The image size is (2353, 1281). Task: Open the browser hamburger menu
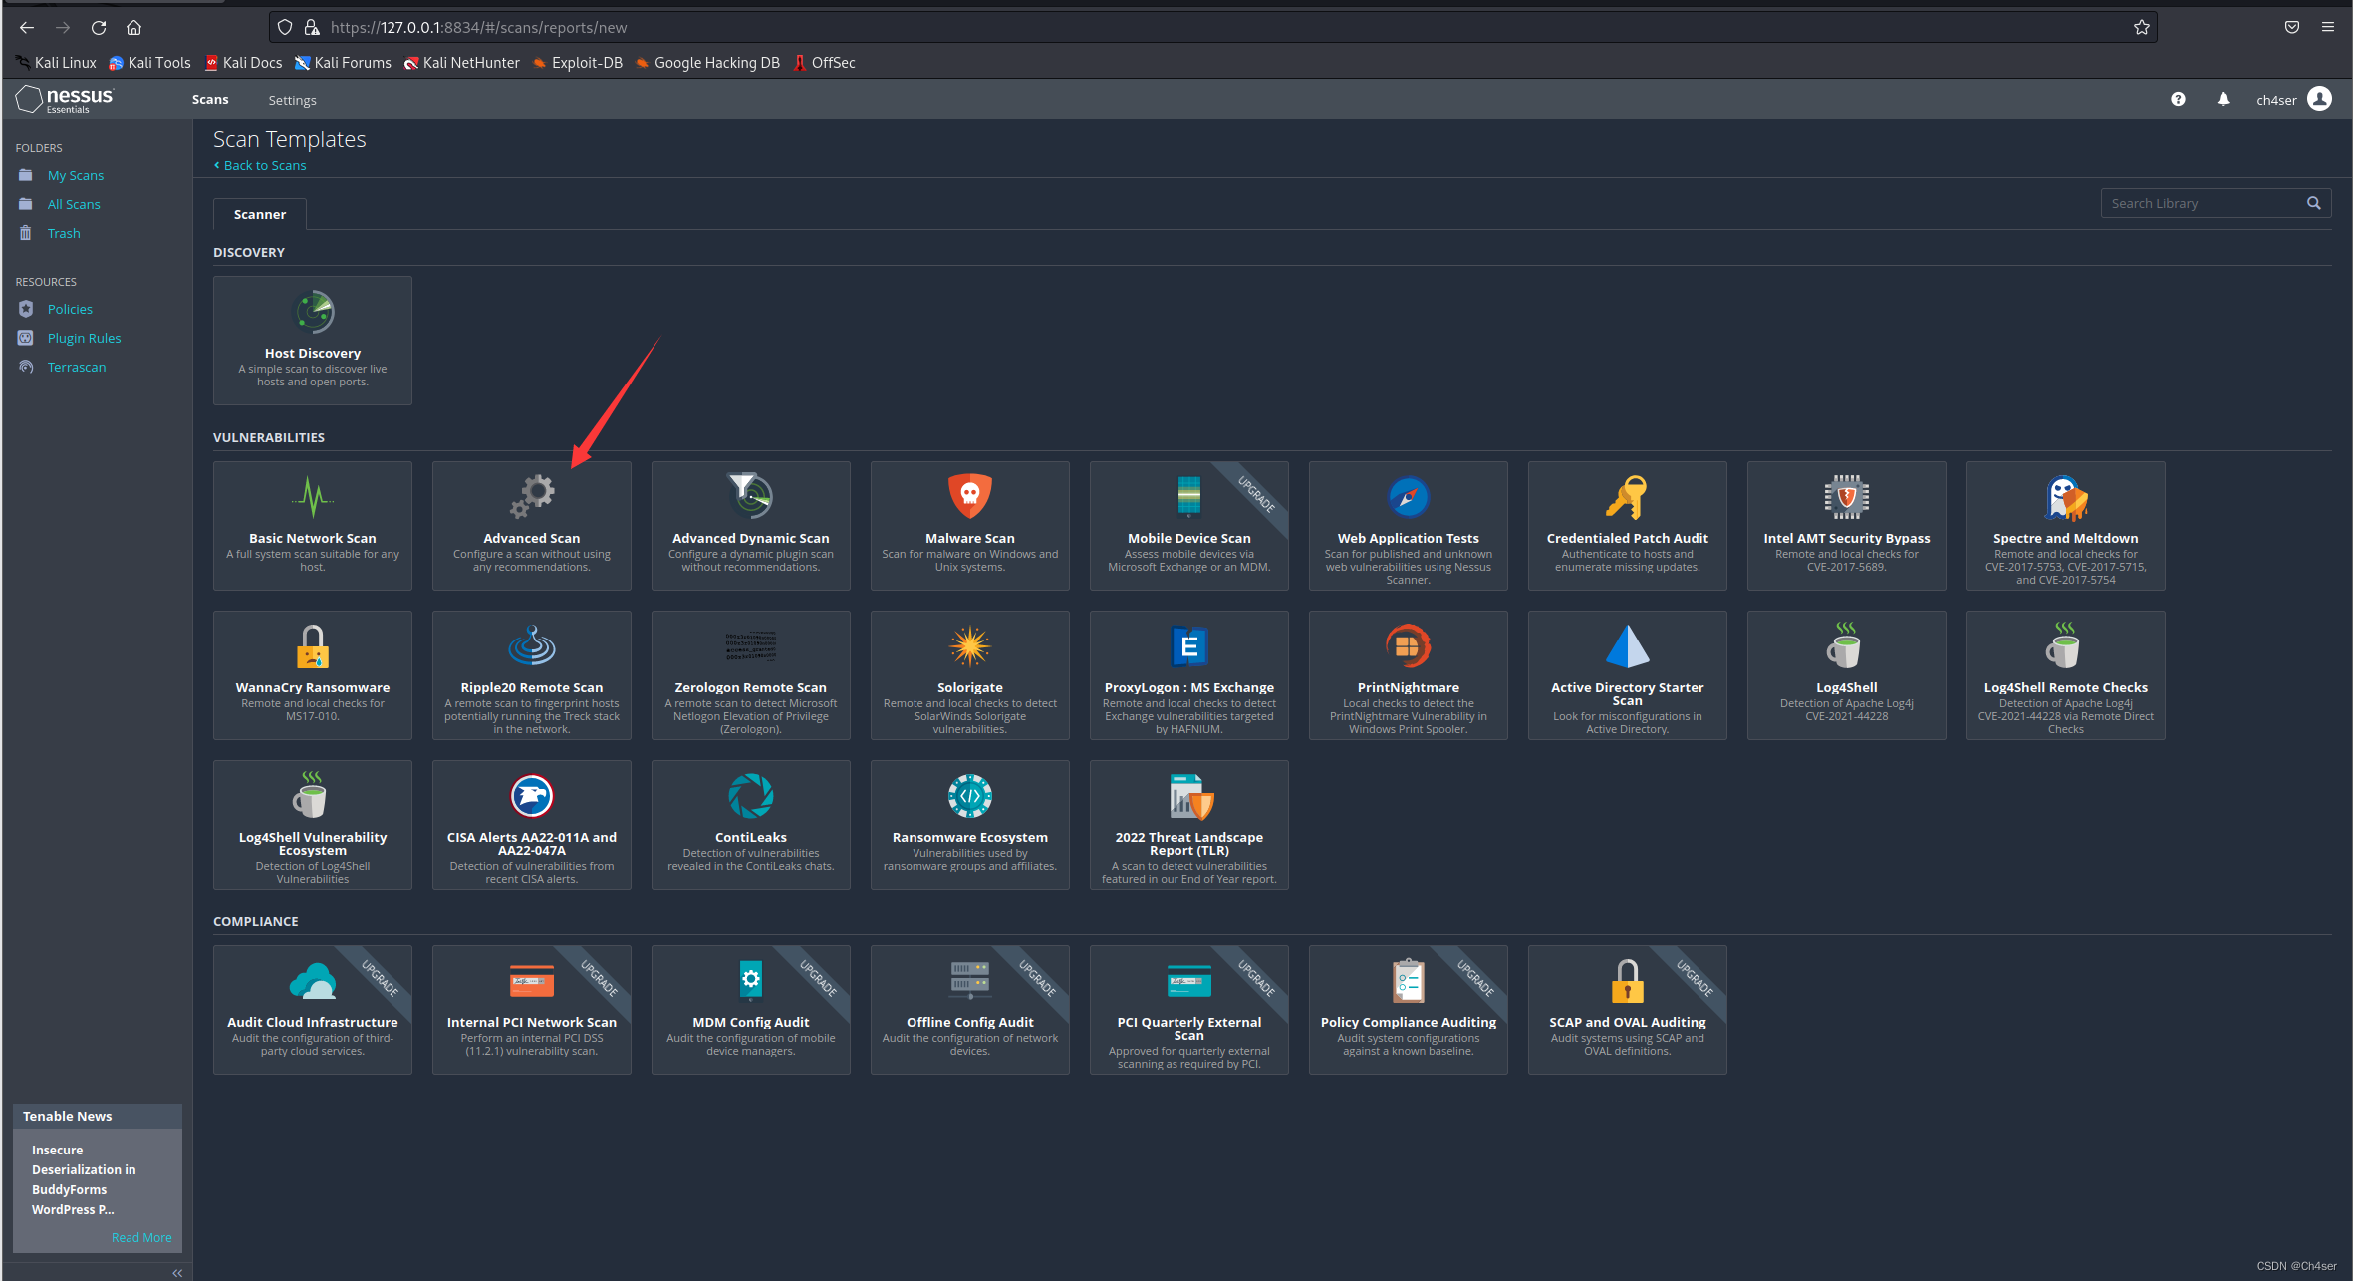pyautogui.click(x=2328, y=27)
